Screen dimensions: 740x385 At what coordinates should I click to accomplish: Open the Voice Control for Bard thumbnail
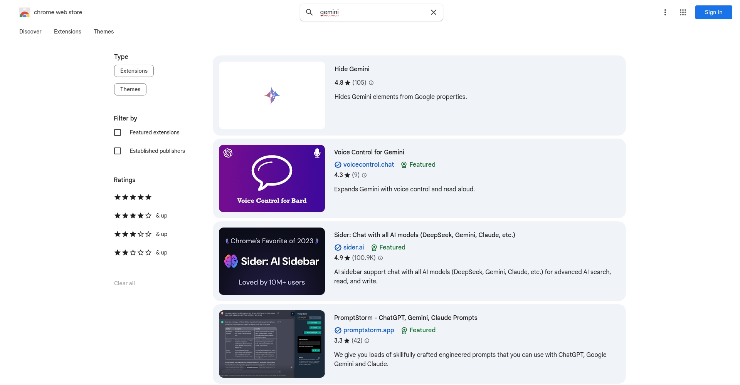(x=272, y=178)
